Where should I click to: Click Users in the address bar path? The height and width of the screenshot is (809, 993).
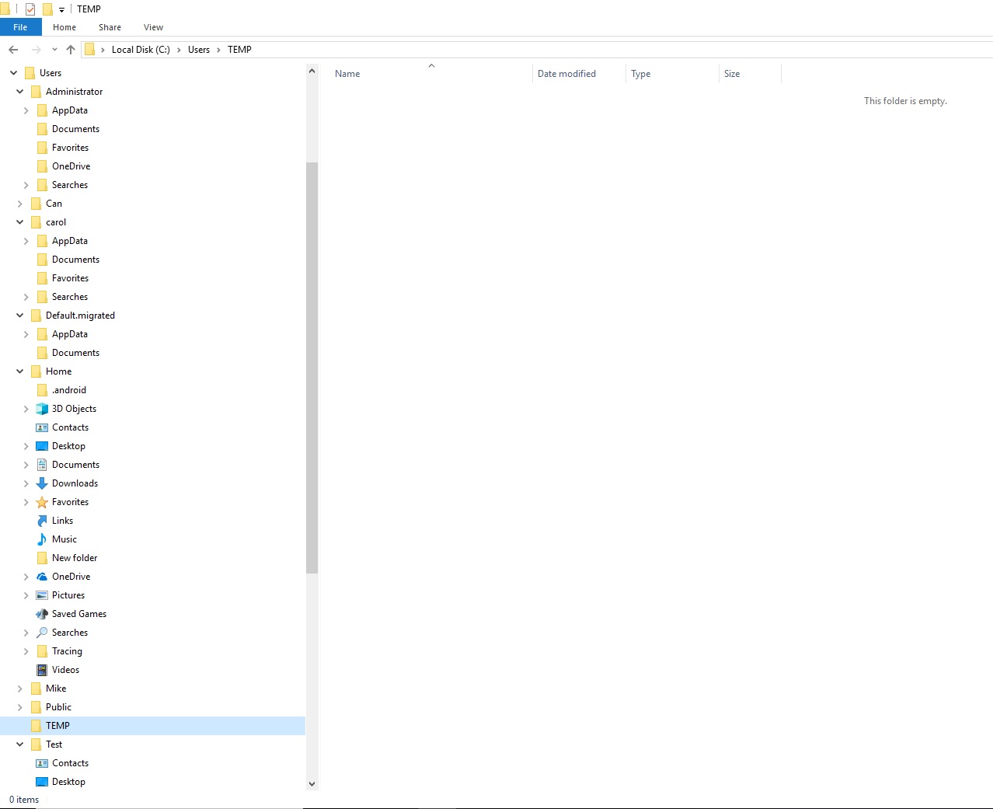199,50
